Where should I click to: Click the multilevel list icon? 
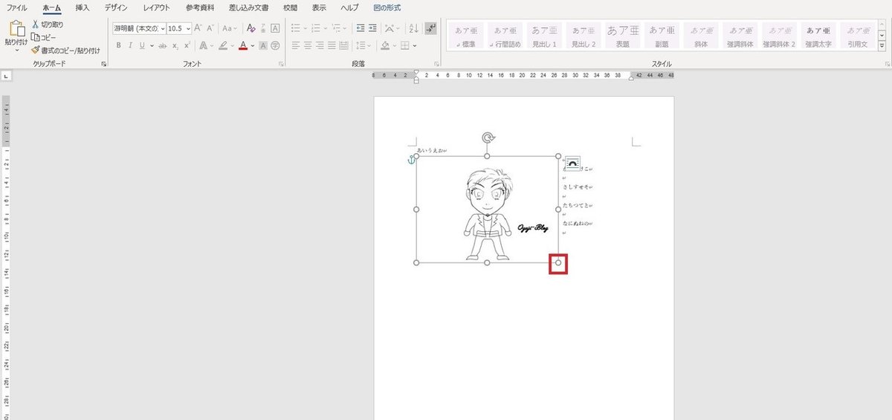pos(337,28)
